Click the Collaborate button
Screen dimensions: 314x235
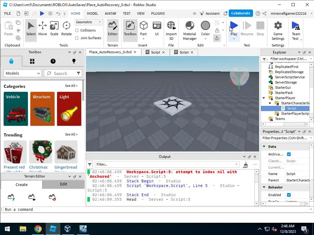click(241, 13)
